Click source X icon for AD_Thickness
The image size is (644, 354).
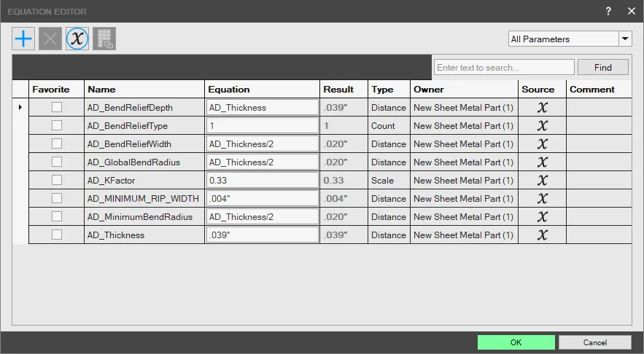(542, 235)
